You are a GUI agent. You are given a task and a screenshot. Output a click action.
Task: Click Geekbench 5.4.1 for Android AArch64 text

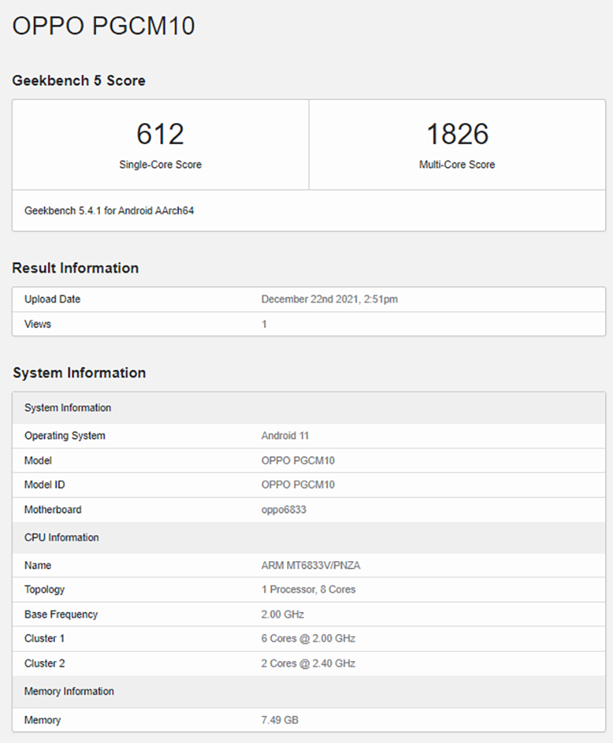(109, 211)
